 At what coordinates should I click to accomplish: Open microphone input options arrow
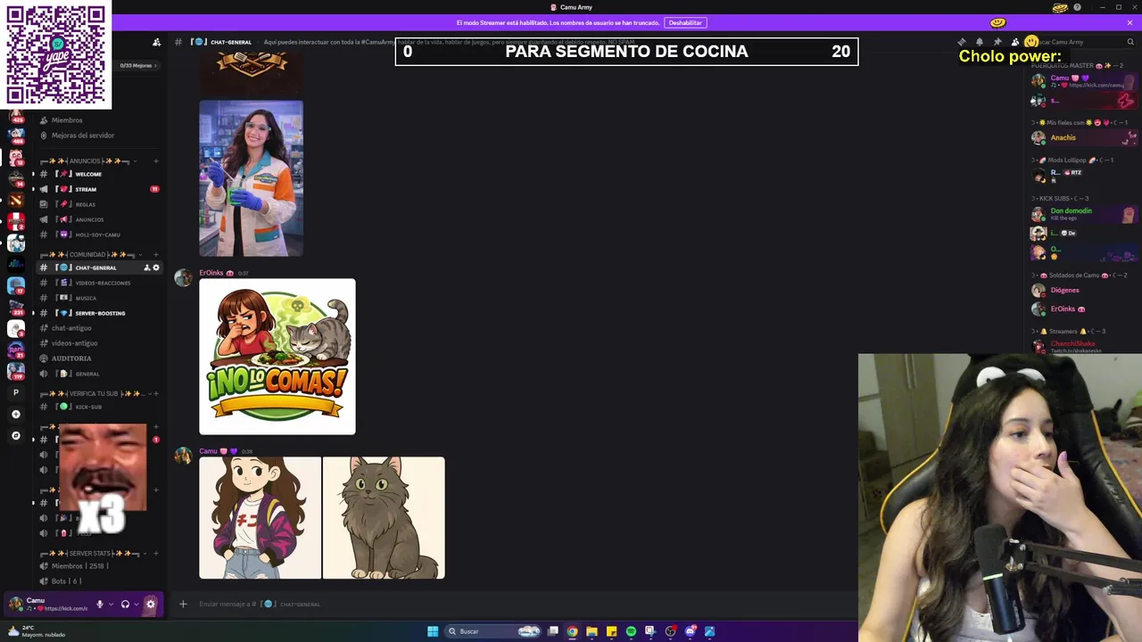click(111, 604)
